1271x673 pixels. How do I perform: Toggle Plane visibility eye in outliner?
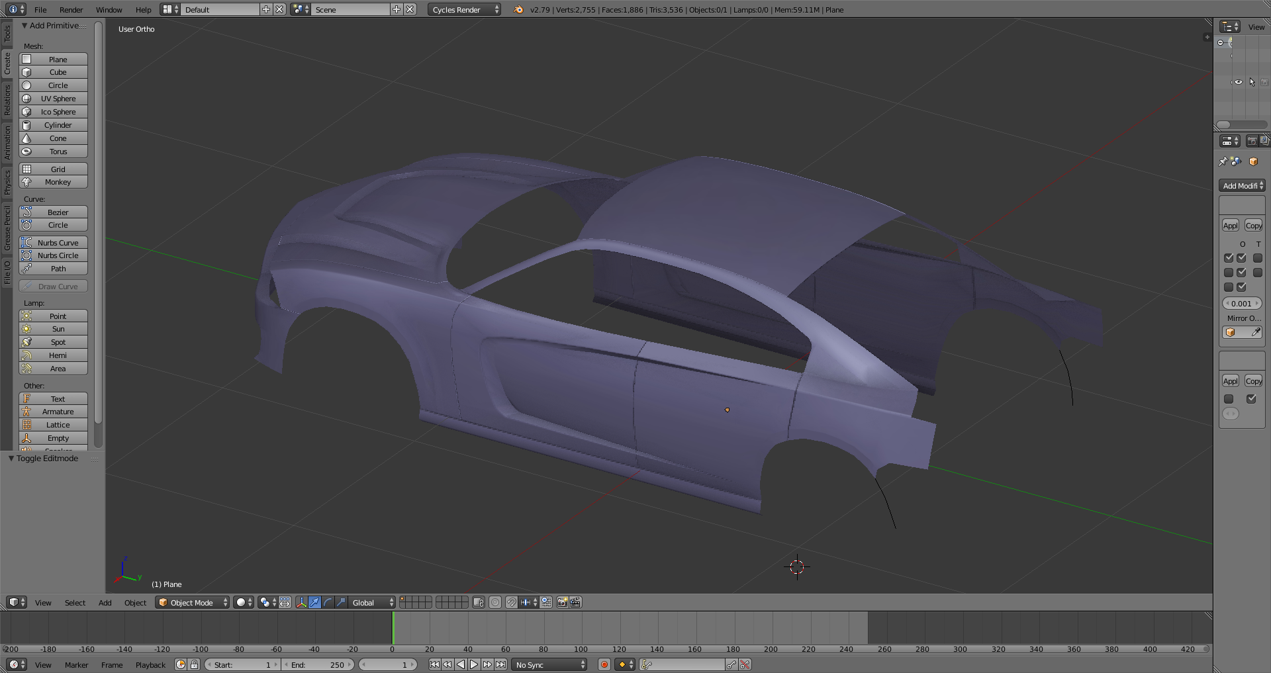1238,82
